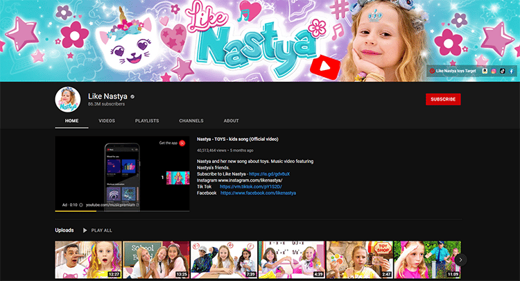Open the Playlists tab
Viewport: 520px width, 281px height.
(147, 121)
